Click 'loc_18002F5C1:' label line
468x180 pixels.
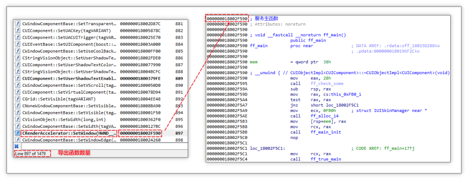(268, 148)
